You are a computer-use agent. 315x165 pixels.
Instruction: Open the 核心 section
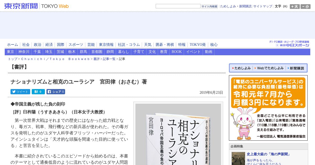coord(214,45)
